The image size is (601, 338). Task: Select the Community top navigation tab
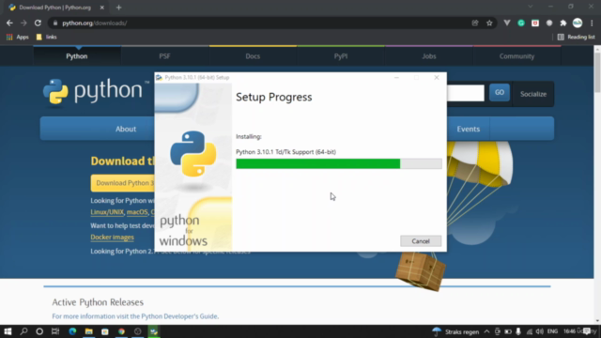pos(516,56)
